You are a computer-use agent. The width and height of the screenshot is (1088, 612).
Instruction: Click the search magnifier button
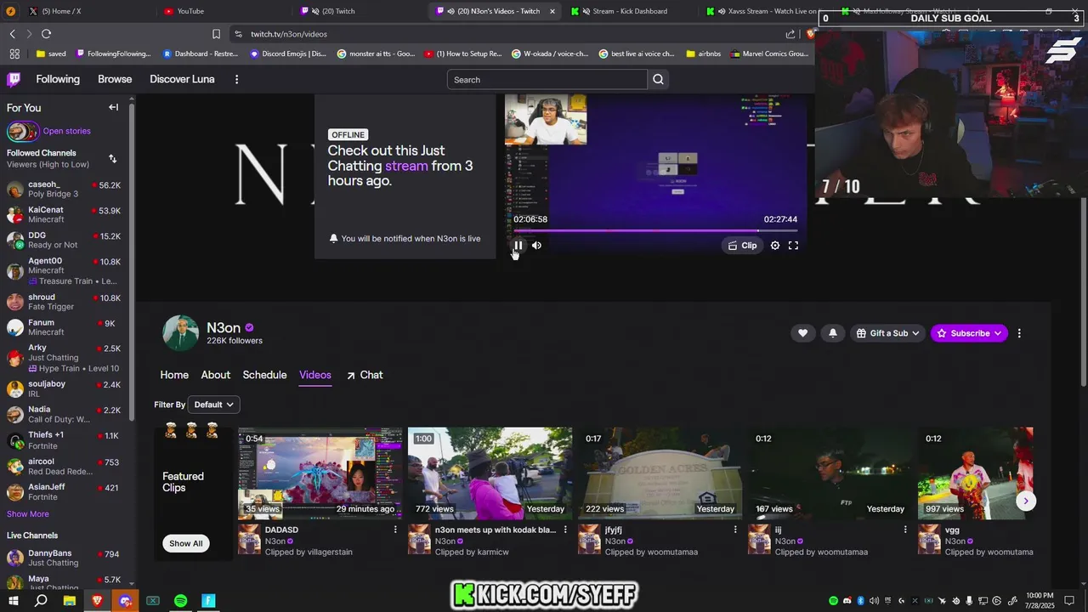point(658,79)
